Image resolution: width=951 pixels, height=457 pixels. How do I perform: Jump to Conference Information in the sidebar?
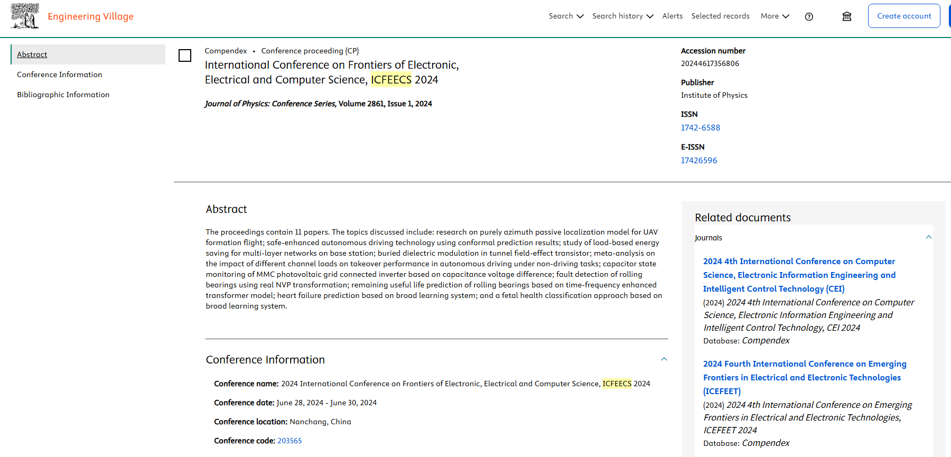pyautogui.click(x=60, y=74)
